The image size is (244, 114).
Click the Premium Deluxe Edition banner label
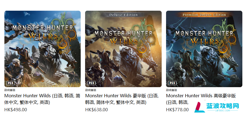(204, 15)
